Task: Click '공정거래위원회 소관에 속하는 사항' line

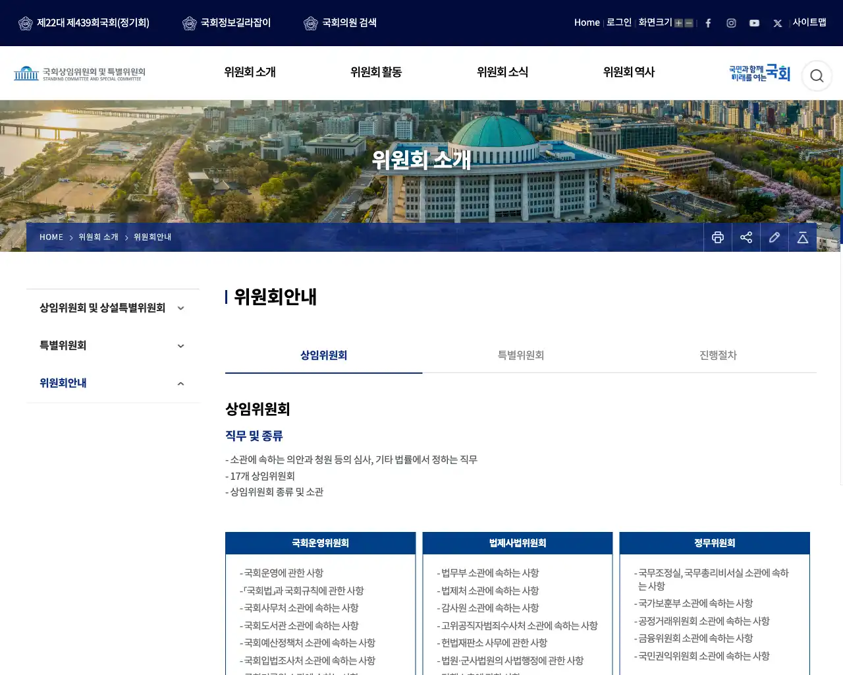Action: pyautogui.click(x=703, y=621)
